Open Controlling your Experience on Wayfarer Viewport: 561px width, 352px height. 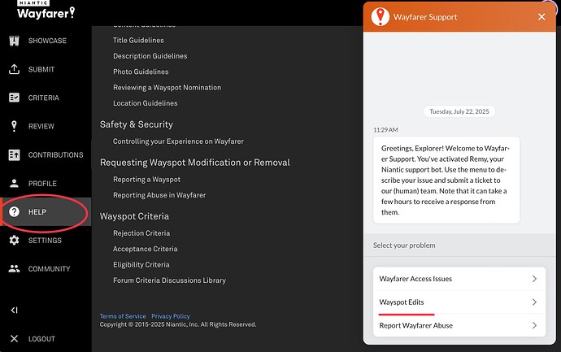(179, 141)
